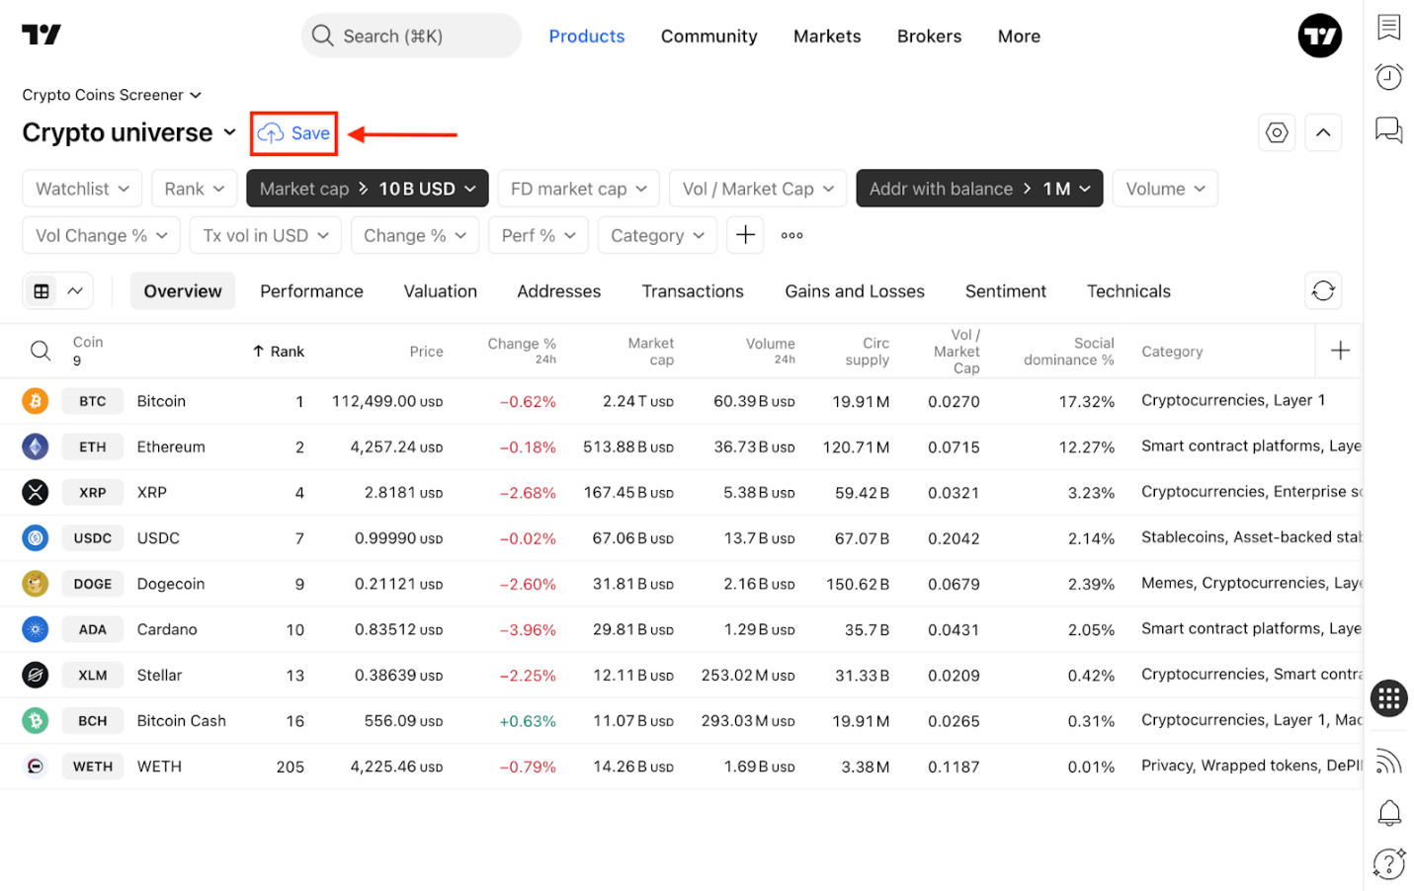Open the table layout view switcher
1414x891 pixels.
(57, 290)
